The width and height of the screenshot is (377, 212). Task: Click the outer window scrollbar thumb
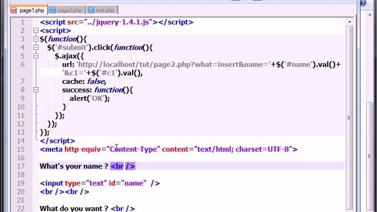point(369,156)
